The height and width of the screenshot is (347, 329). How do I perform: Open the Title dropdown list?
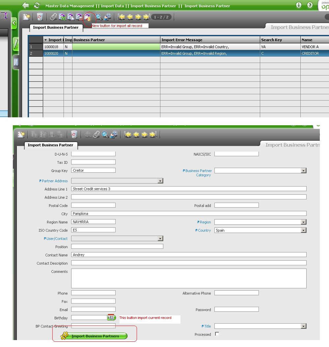303,326
